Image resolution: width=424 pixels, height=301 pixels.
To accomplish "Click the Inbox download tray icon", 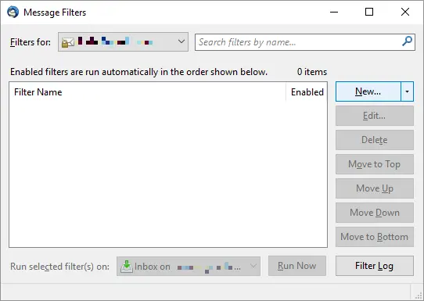I will coord(126,267).
